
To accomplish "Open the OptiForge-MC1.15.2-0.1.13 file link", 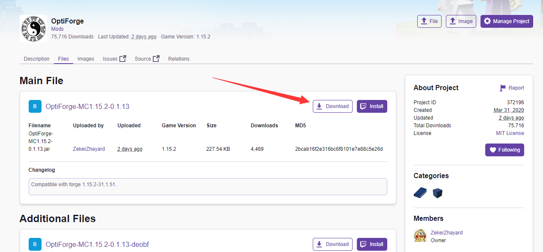I will tap(87, 107).
